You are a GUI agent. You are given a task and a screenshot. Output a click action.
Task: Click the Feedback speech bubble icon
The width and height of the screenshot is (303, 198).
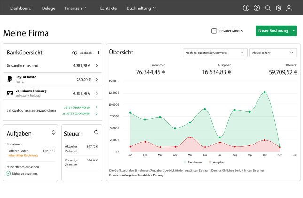[x=75, y=53]
